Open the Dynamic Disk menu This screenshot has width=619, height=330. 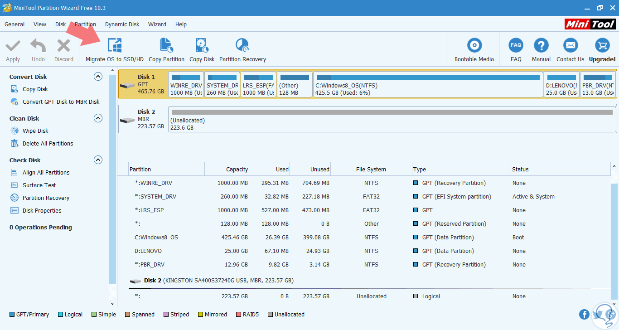pyautogui.click(x=122, y=24)
